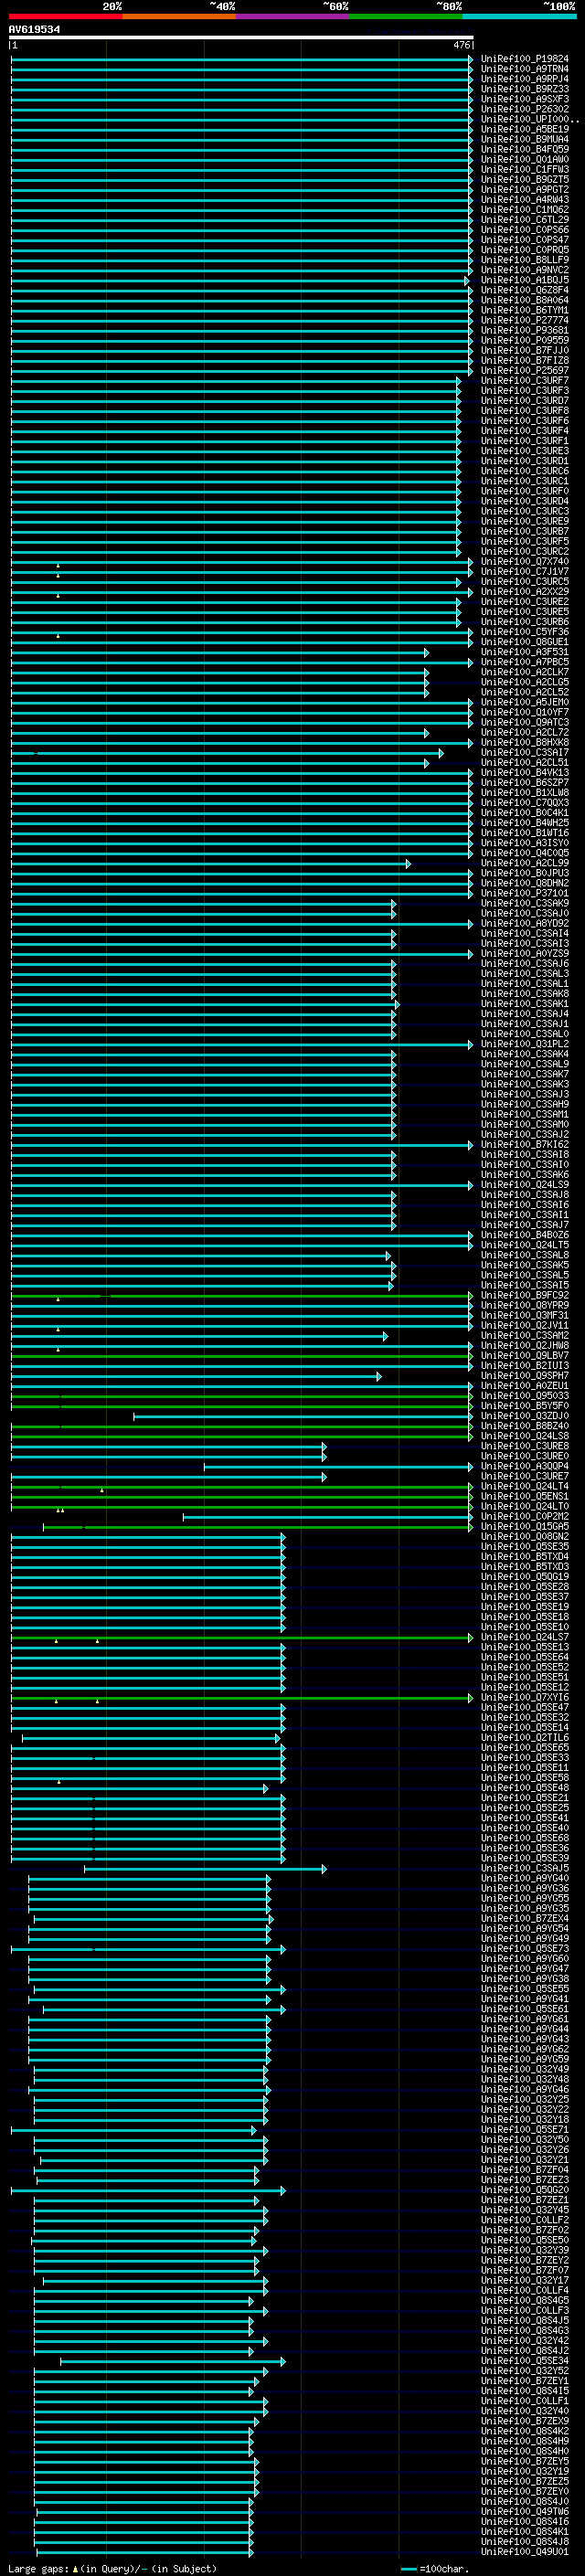This screenshot has width=585, height=2576.
Task: Click the alignment bar for UniRef100_P19824
Action: coord(241,59)
